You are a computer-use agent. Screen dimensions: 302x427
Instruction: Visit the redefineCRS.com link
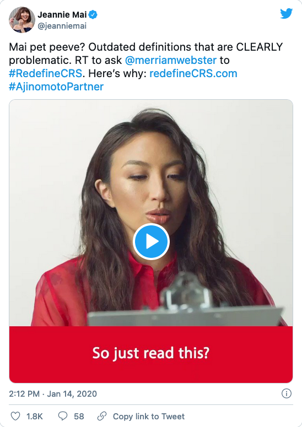193,73
